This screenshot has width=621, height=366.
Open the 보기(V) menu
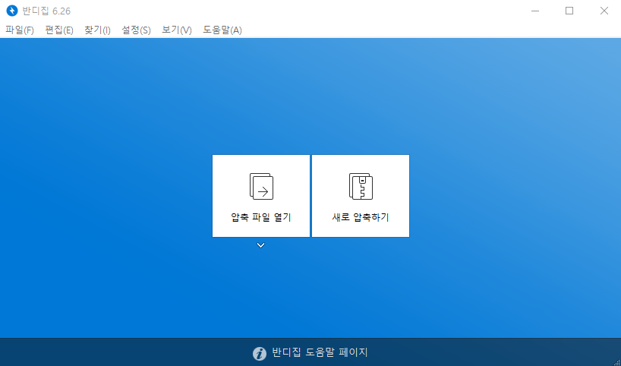(x=177, y=30)
